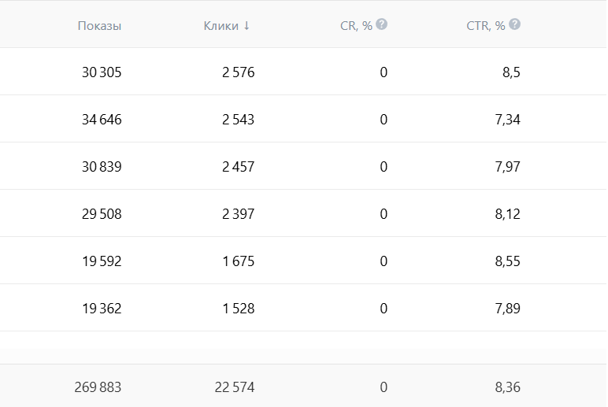This screenshot has width=608, height=407.
Task: Click the CR, % column header
Action: (356, 25)
